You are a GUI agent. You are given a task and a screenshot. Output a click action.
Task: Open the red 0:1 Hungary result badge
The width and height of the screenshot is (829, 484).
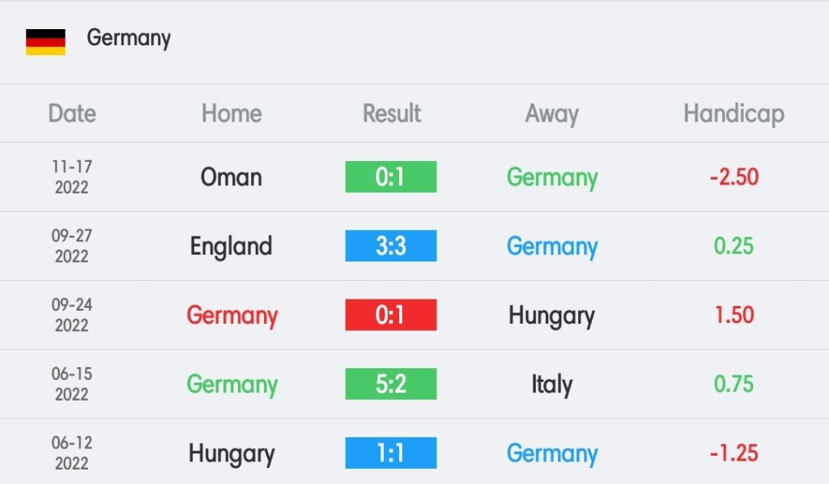click(x=391, y=315)
